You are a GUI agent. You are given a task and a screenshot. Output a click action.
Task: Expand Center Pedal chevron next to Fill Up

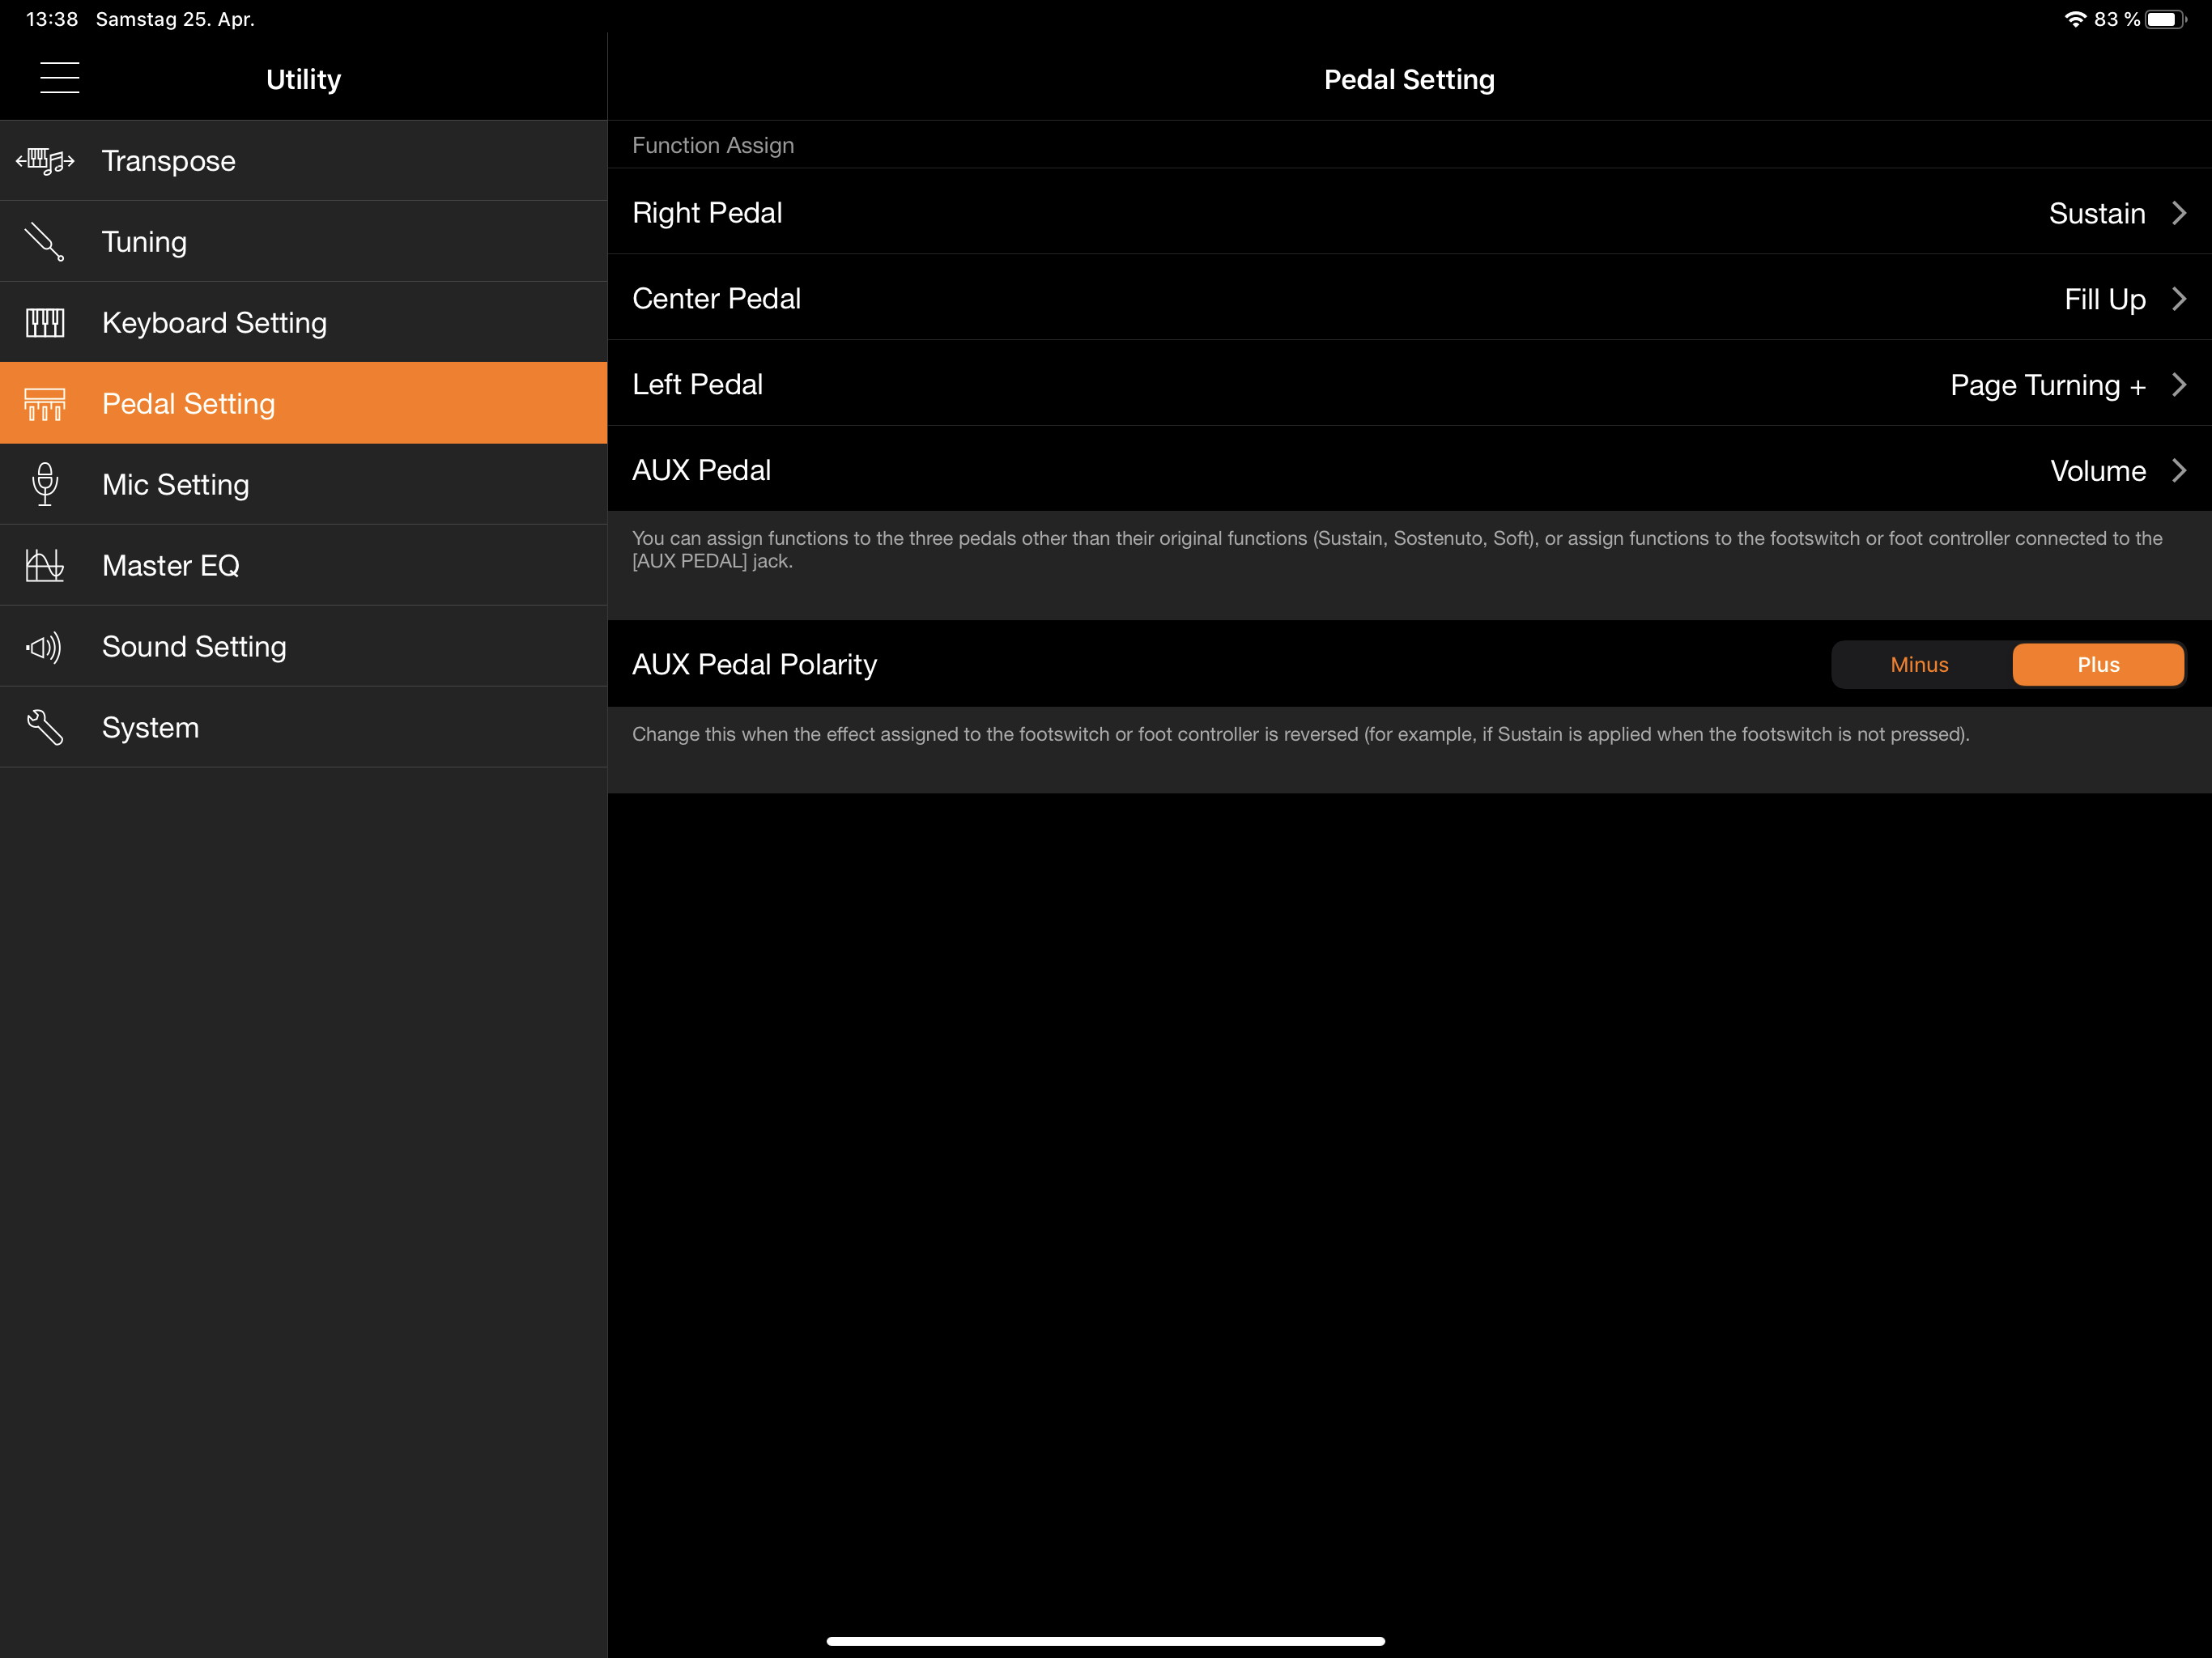[2179, 299]
